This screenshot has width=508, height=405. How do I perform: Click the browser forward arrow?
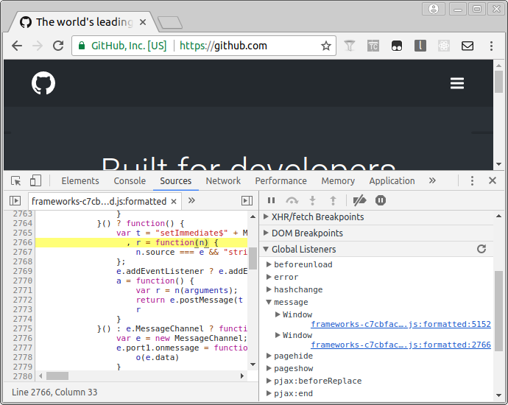click(x=38, y=46)
